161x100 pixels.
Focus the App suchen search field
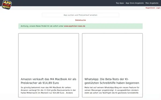pyautogui.click(x=80, y=15)
